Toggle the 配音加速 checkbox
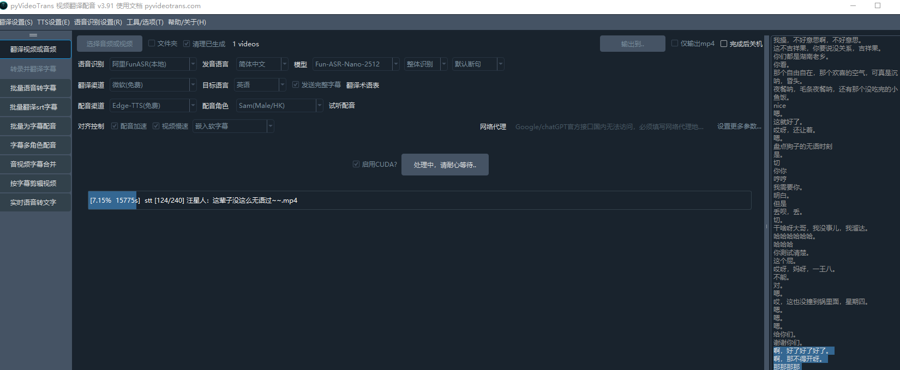This screenshot has width=900, height=370. pyautogui.click(x=115, y=126)
